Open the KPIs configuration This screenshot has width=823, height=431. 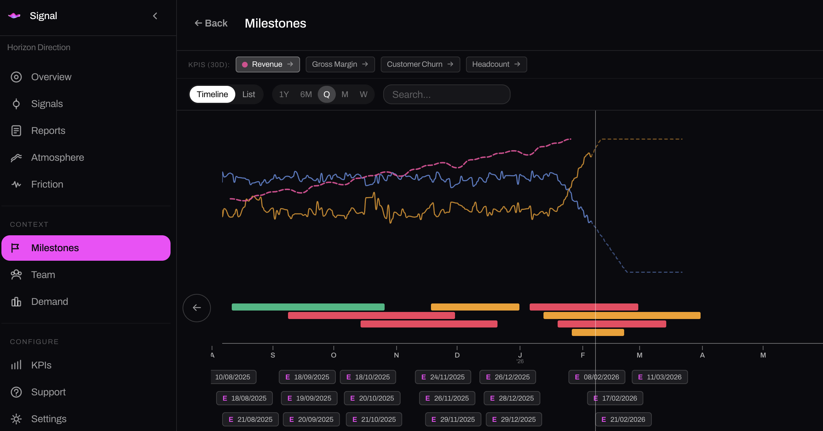pos(41,365)
